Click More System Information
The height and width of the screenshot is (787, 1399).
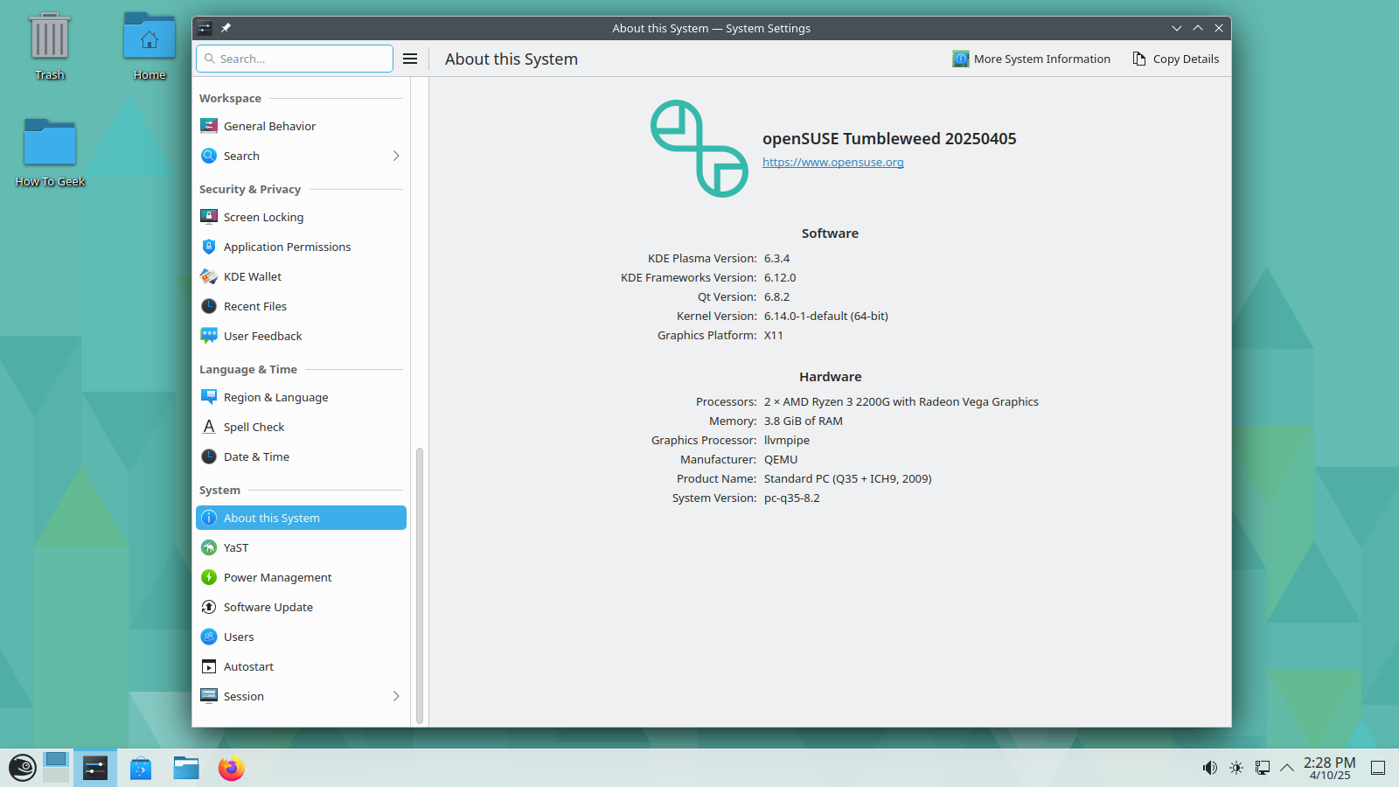1031,59
